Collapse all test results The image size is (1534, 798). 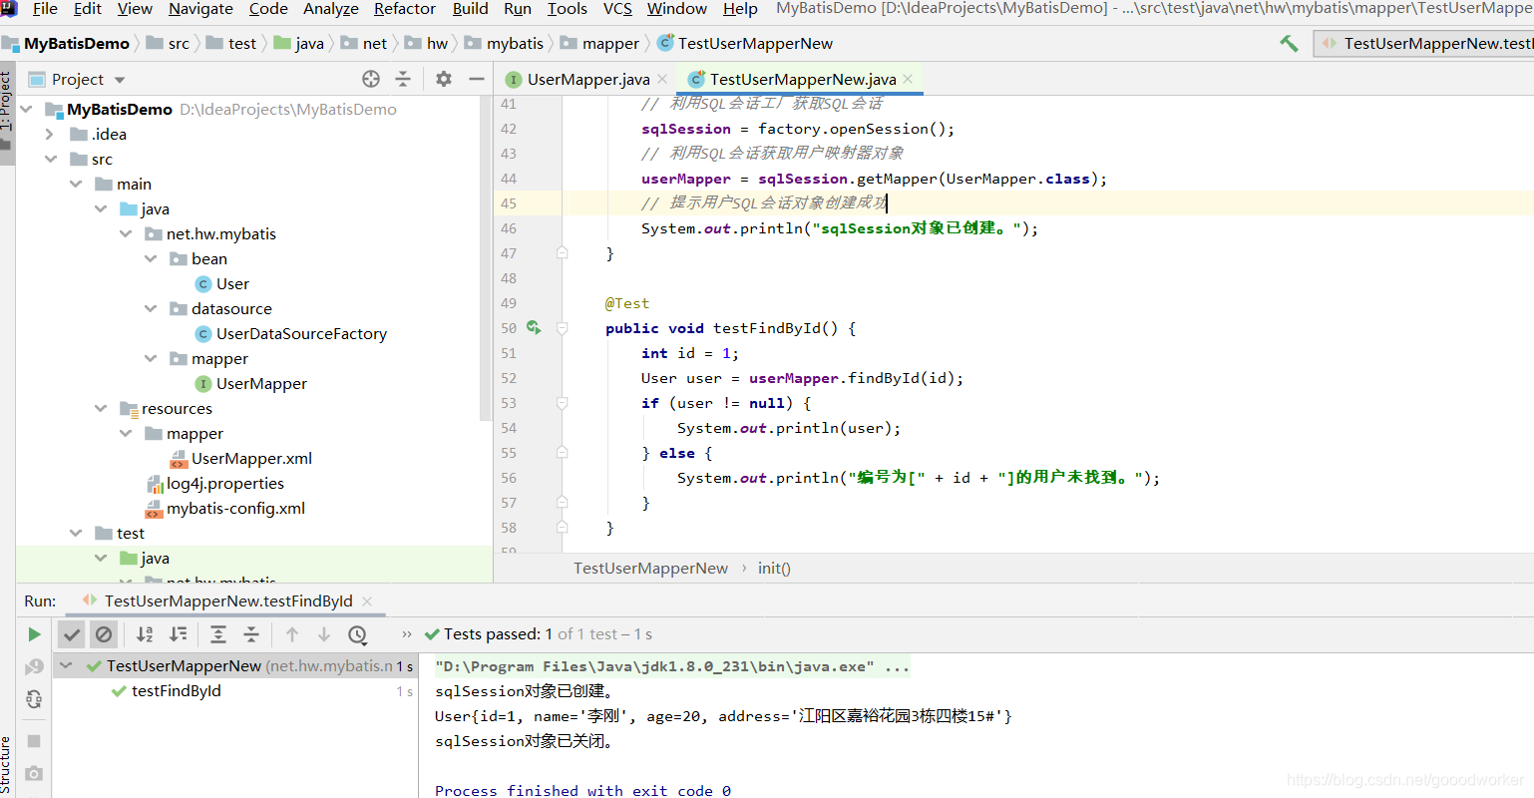[251, 634]
